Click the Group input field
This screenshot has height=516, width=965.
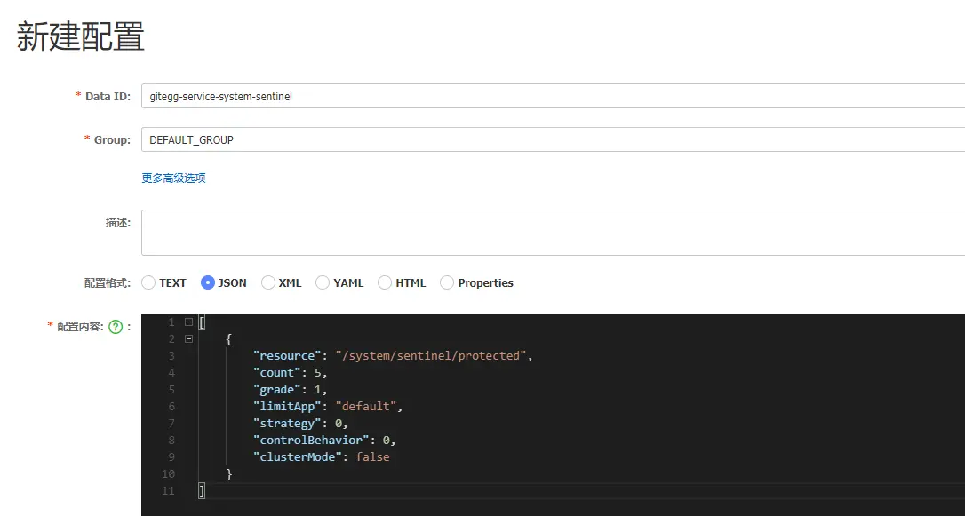(x=551, y=139)
